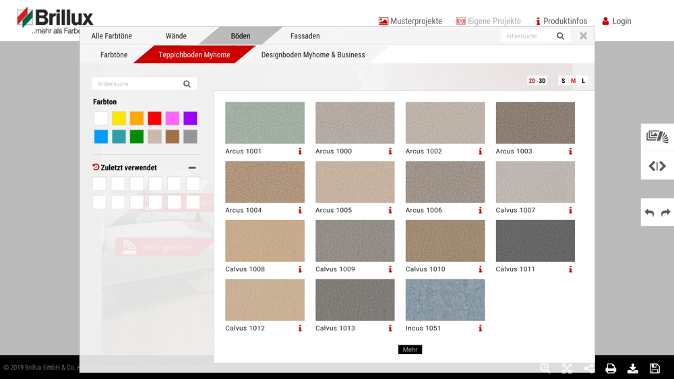Screen dimensions: 674x379
Task: Filter by brown Farbton swatch
Action: point(173,137)
